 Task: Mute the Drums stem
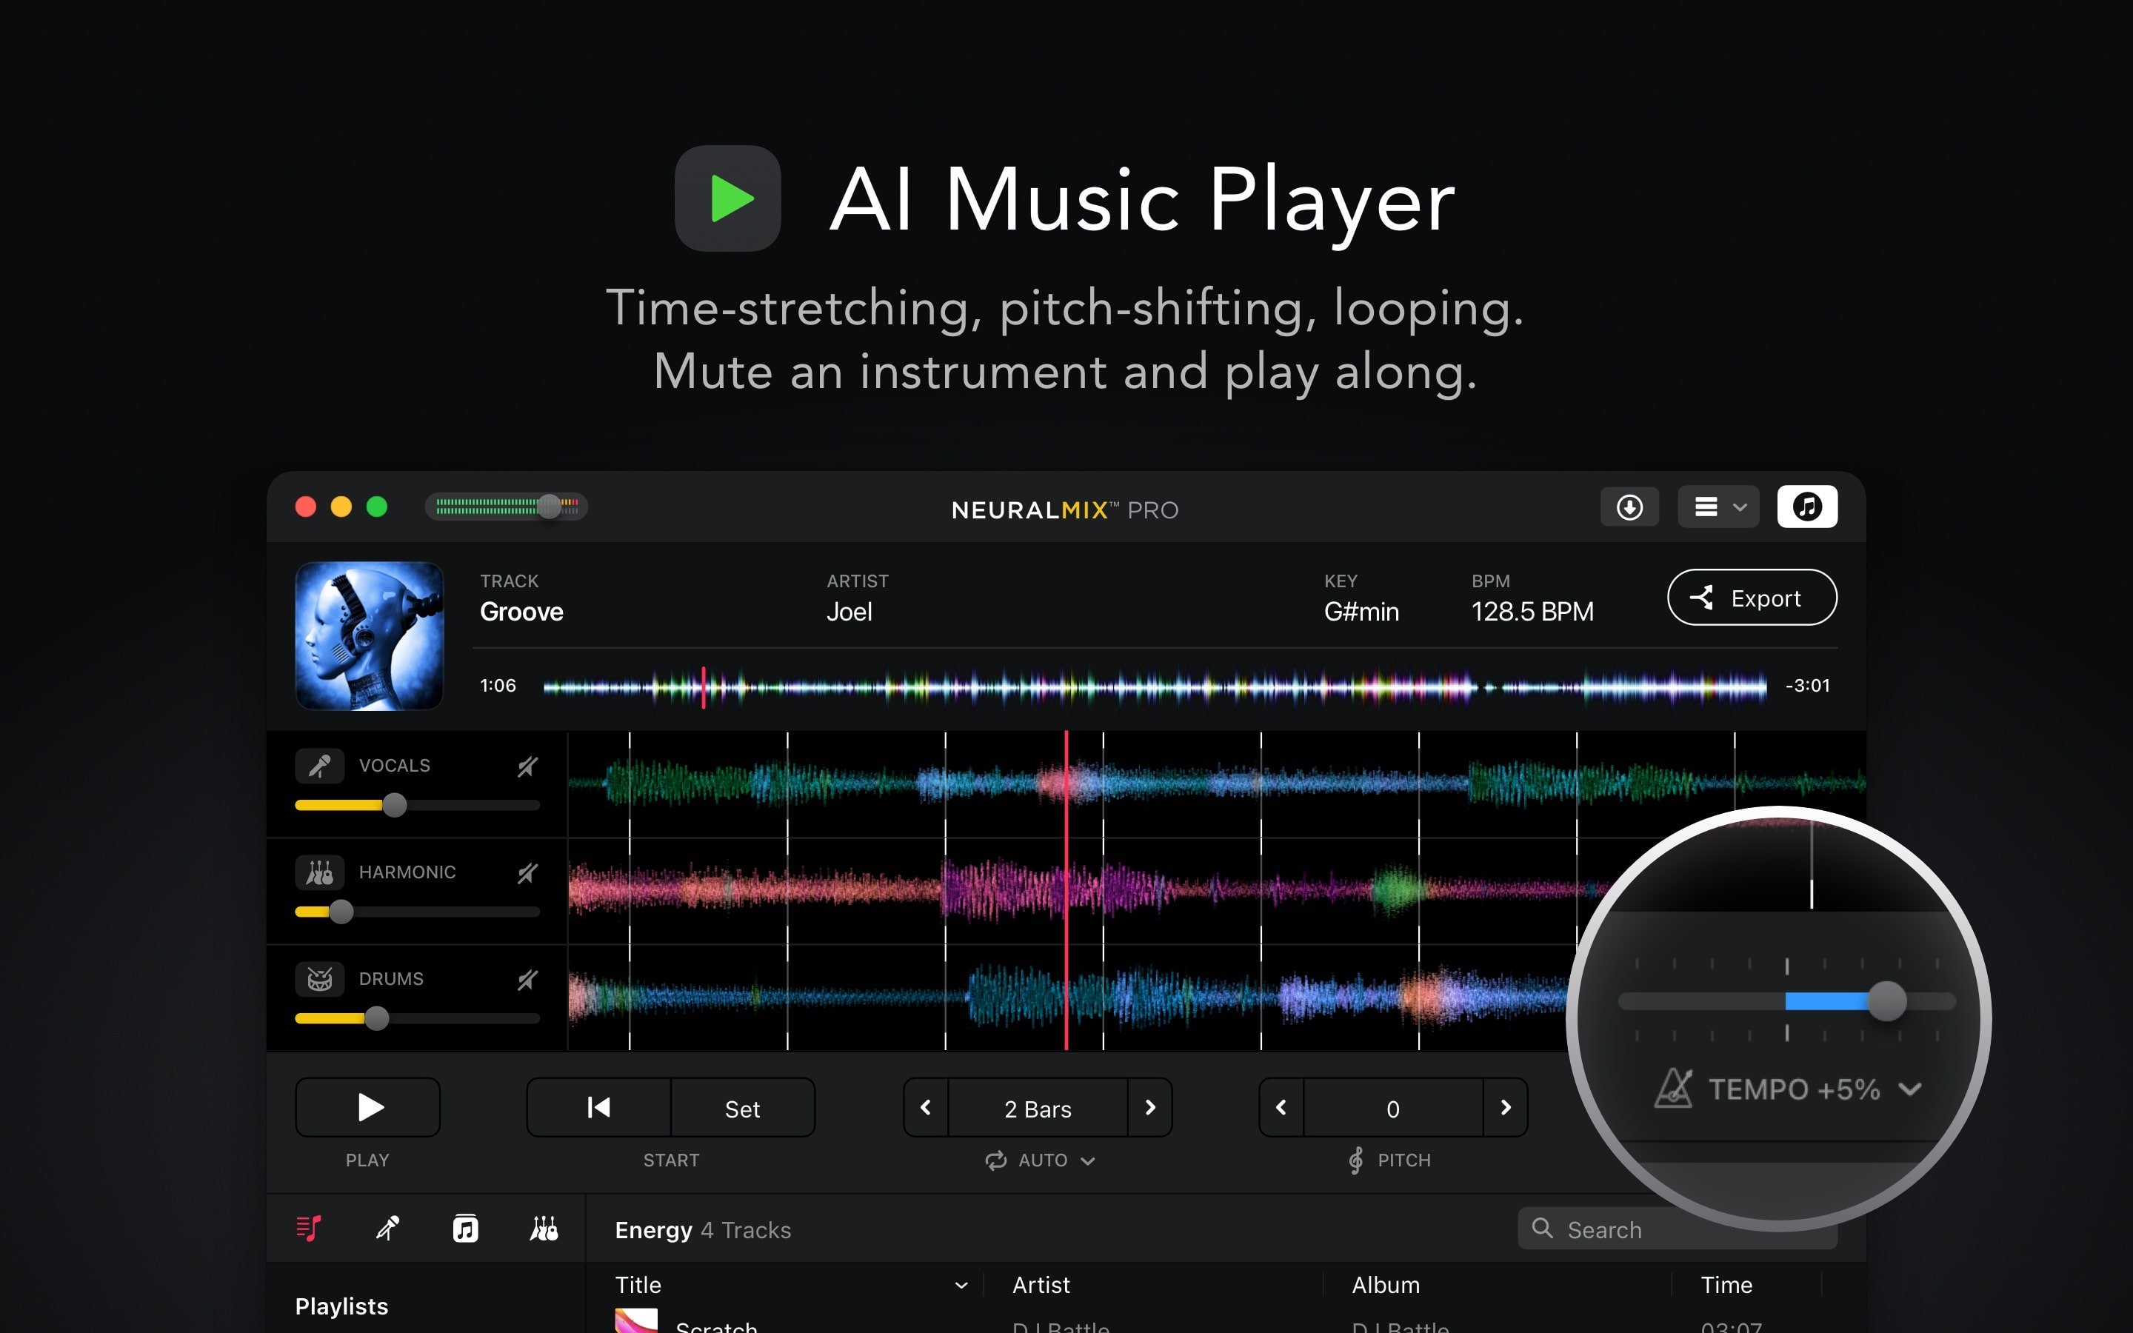coord(527,980)
